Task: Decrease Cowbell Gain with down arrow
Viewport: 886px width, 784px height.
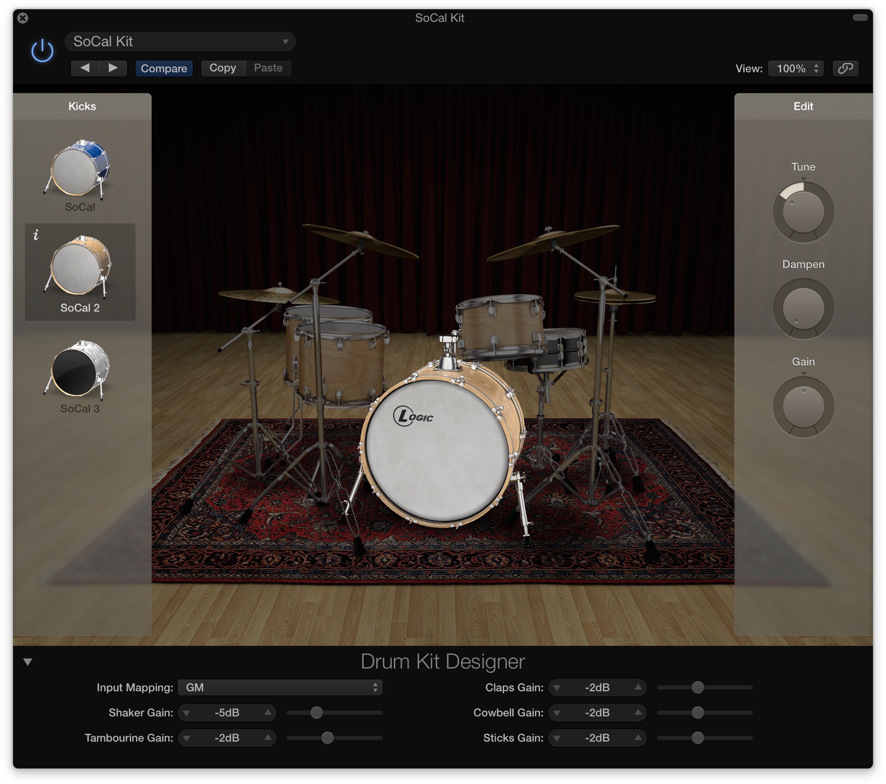Action: coord(557,713)
